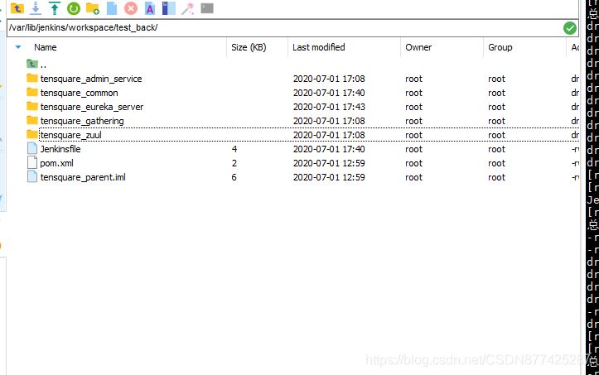Sort files by Group column header
This screenshot has width=599, height=375.
[x=500, y=47]
